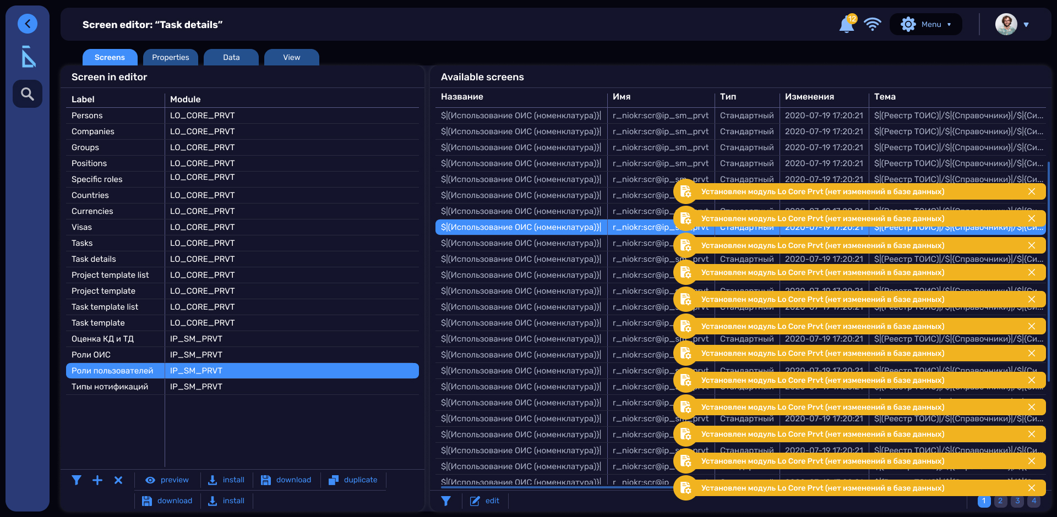
Task: Click the edit button under Available screens
Action: point(484,501)
